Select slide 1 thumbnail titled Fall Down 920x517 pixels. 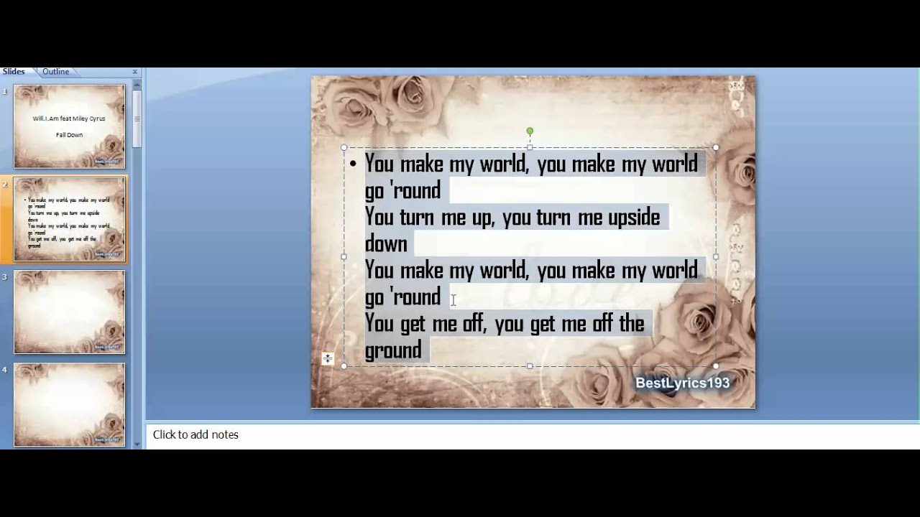pos(70,126)
